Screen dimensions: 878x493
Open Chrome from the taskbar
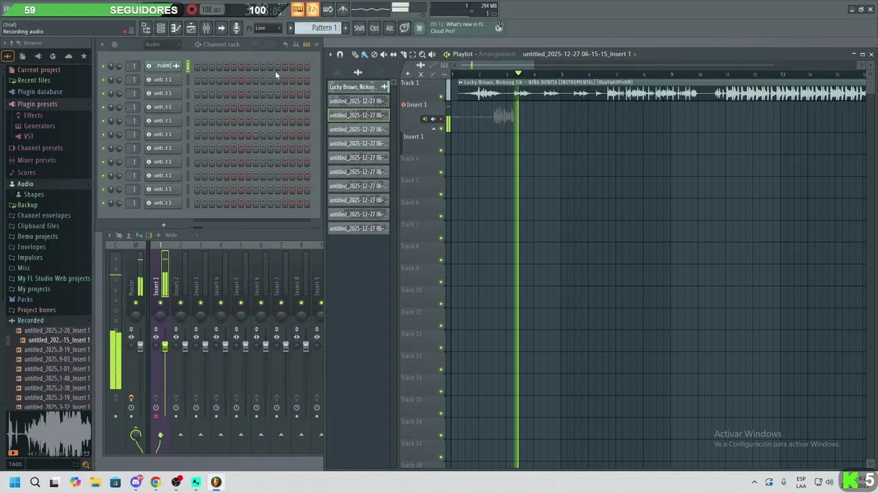(x=156, y=482)
